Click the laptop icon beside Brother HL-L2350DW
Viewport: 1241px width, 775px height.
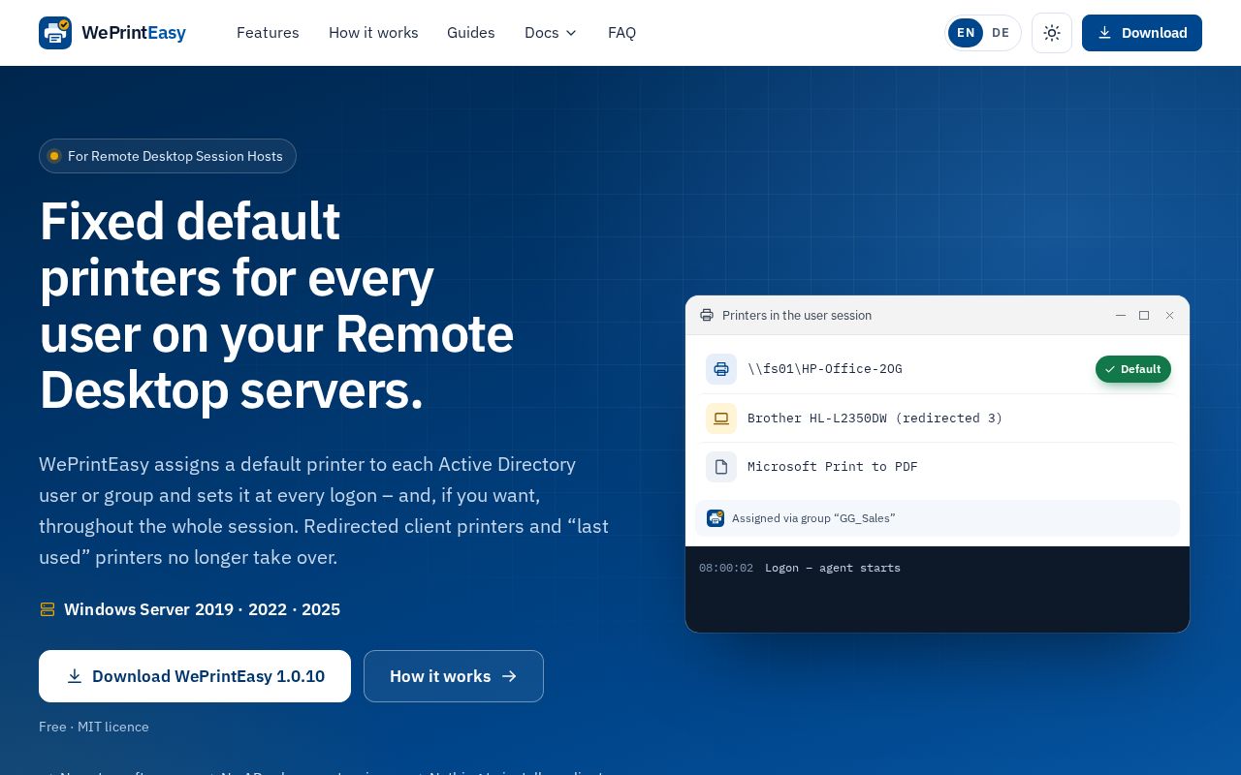[721, 418]
